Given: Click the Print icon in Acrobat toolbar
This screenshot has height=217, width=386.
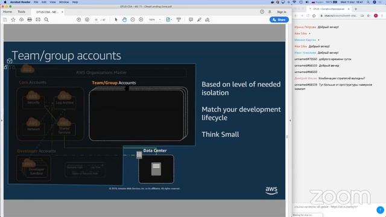Looking at the screenshot, I should (x=30, y=20).
